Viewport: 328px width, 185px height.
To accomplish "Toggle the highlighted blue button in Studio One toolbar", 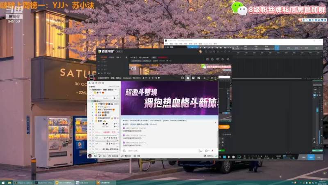I will (276, 48).
